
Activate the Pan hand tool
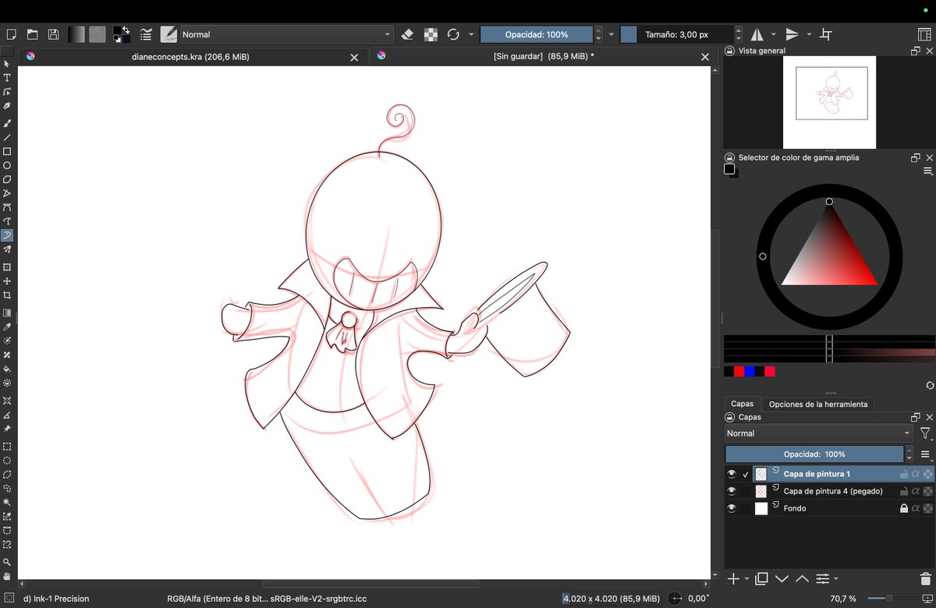(x=7, y=576)
